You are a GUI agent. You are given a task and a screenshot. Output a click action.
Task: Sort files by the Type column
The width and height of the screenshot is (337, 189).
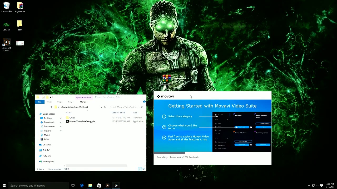coord(135,113)
